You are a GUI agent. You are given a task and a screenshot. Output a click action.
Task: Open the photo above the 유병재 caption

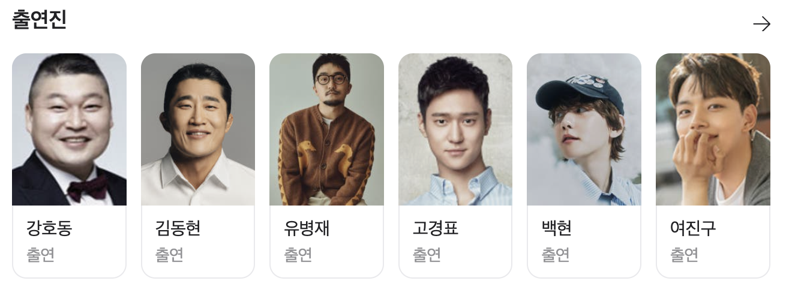pos(326,129)
